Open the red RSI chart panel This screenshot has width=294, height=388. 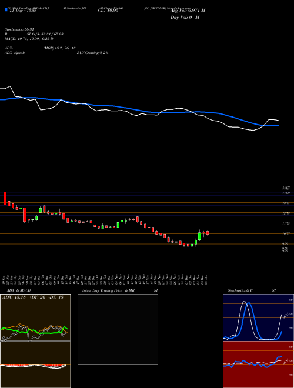[258, 364]
